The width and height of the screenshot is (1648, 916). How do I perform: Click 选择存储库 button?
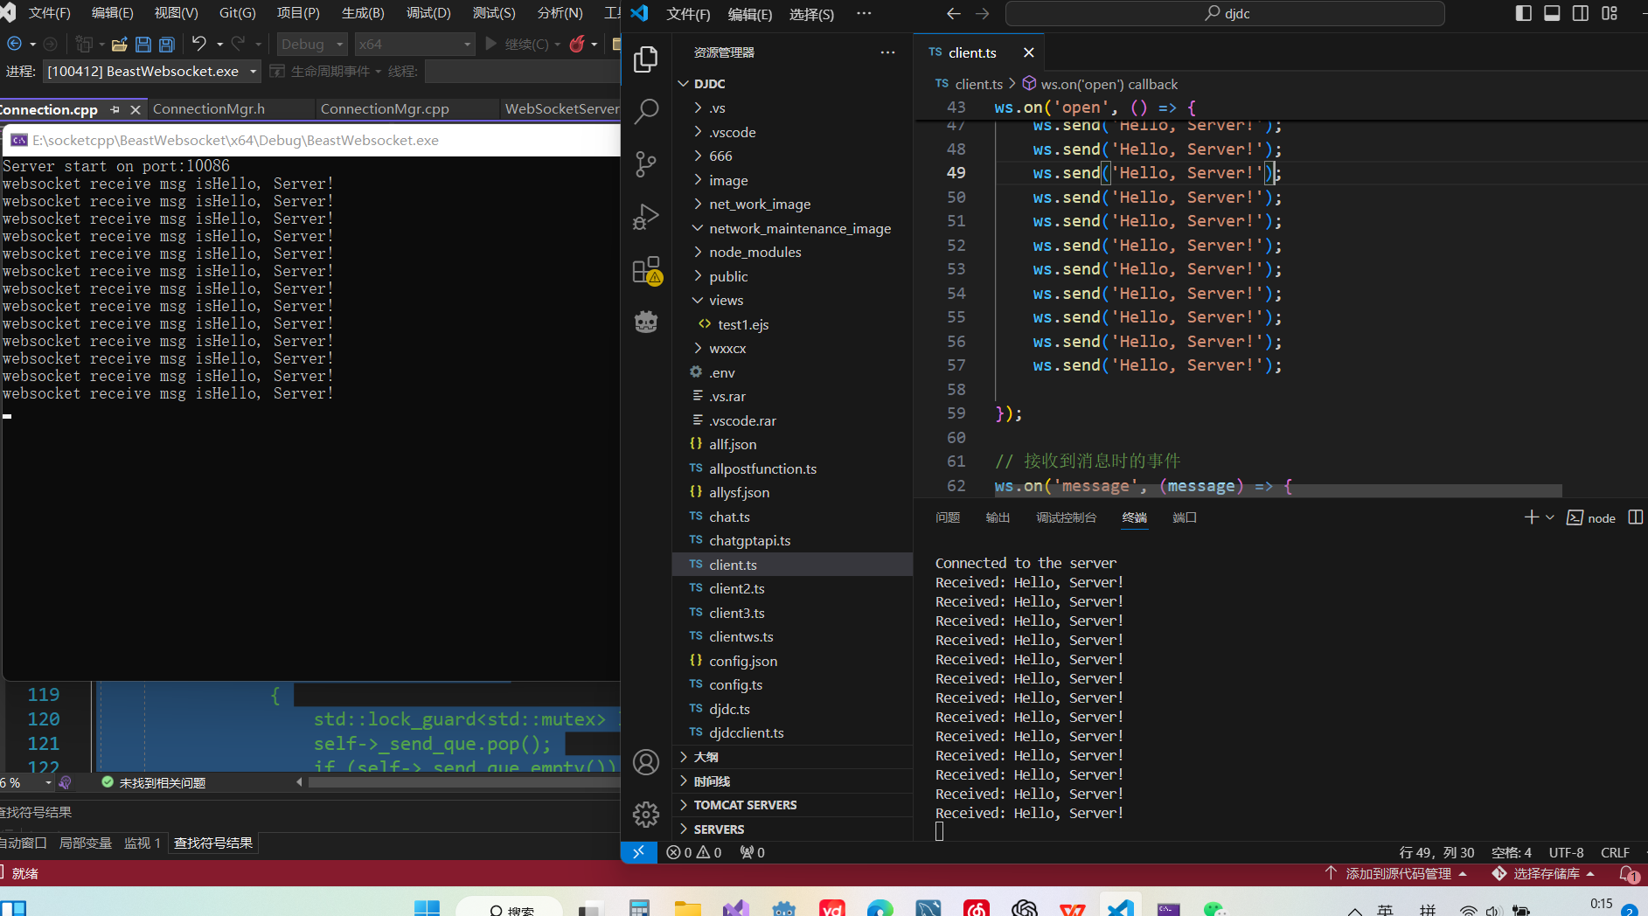pyautogui.click(x=1544, y=873)
